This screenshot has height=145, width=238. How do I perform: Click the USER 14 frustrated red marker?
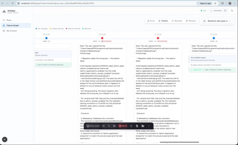pyautogui.click(x=158, y=38)
